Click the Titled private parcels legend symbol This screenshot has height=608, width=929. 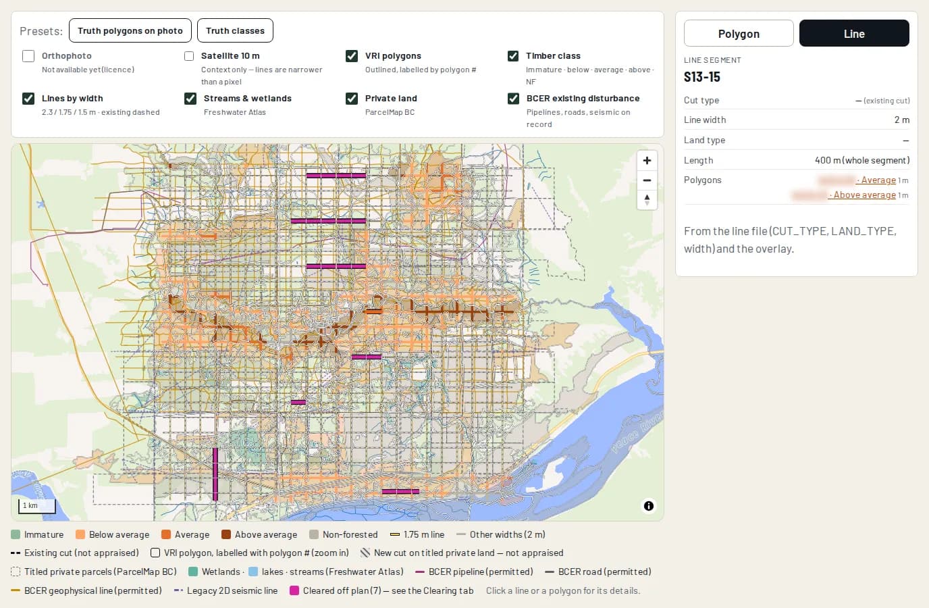pyautogui.click(x=16, y=572)
